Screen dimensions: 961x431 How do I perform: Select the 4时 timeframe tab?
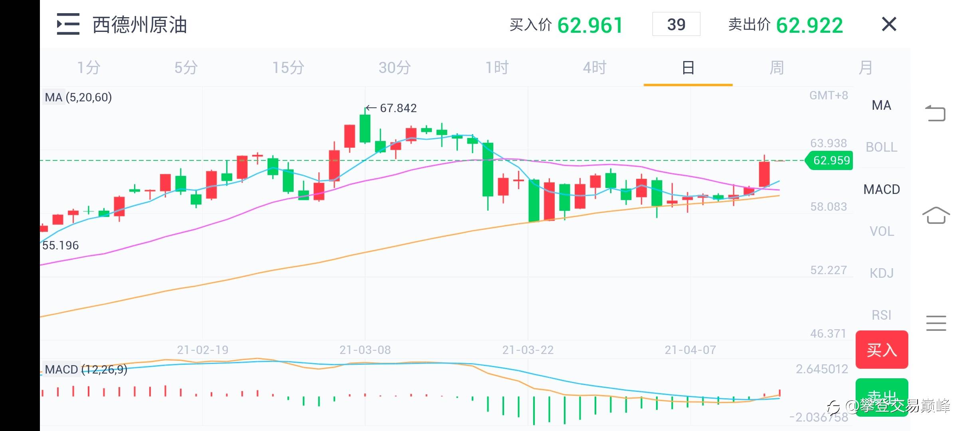pyautogui.click(x=594, y=68)
